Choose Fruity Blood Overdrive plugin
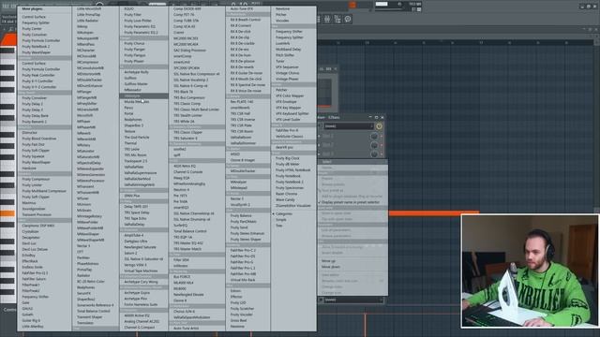 [x=39, y=139]
